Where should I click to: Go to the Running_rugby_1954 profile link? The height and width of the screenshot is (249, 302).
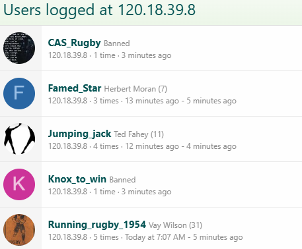[97, 225]
